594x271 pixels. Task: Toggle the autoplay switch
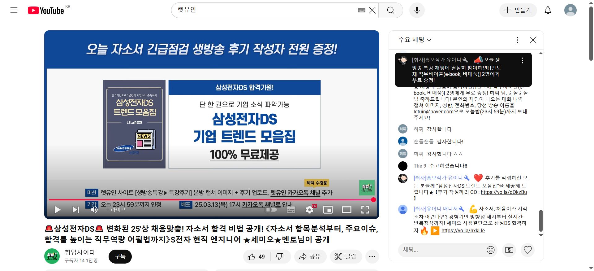271,210
